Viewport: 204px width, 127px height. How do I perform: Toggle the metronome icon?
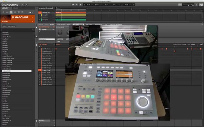coord(84,5)
